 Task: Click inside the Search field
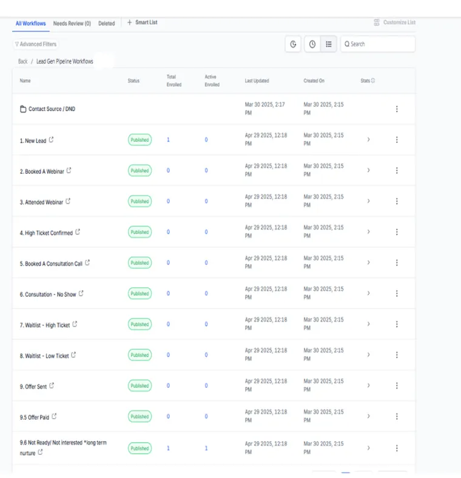tap(378, 44)
